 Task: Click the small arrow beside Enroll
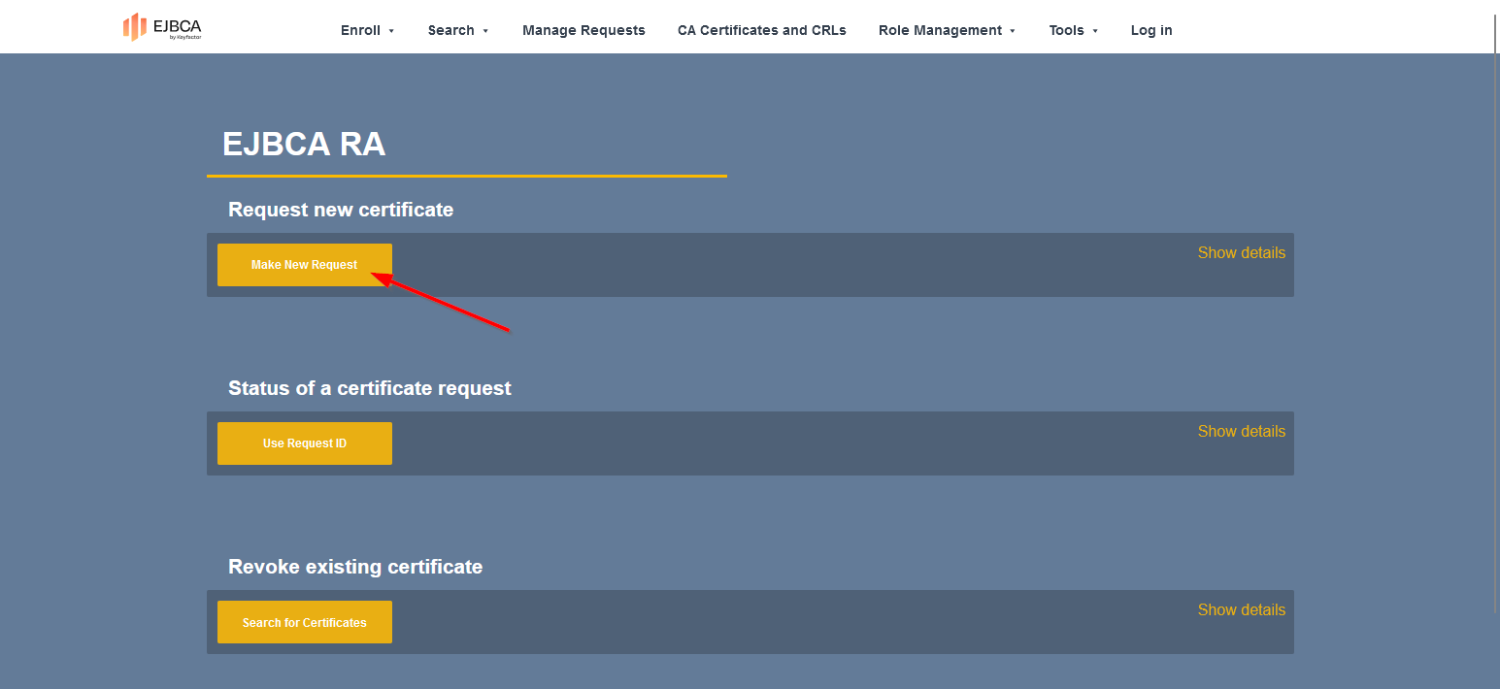[391, 31]
